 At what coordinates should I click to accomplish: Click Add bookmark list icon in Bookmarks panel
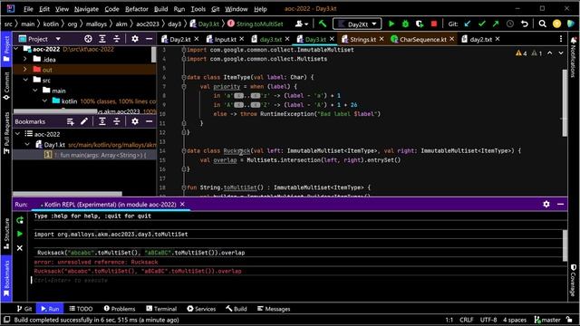tap(70, 121)
